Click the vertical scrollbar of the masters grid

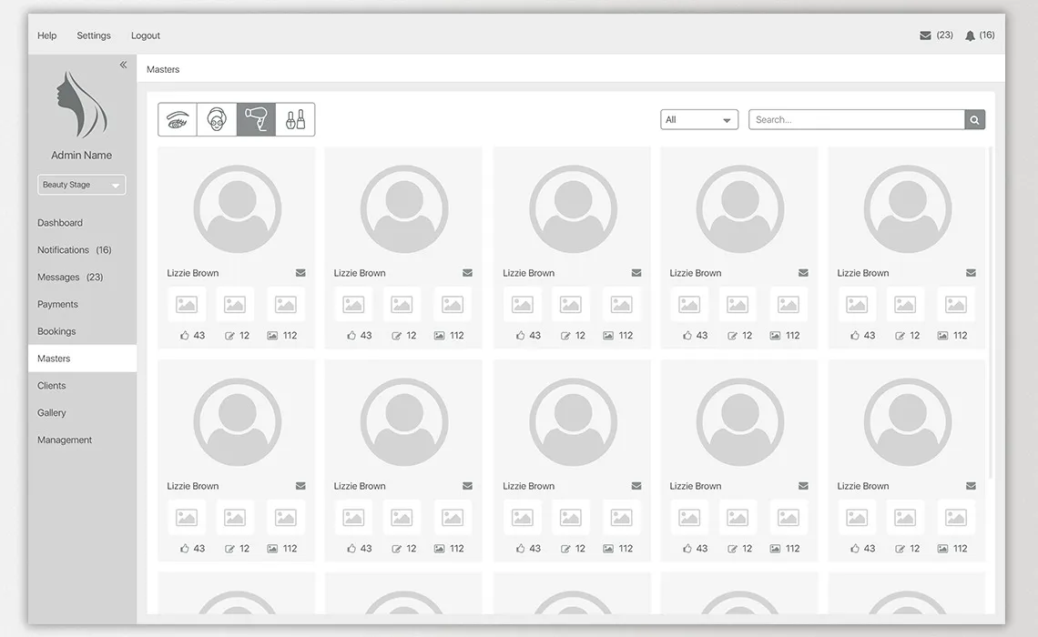pos(991,312)
